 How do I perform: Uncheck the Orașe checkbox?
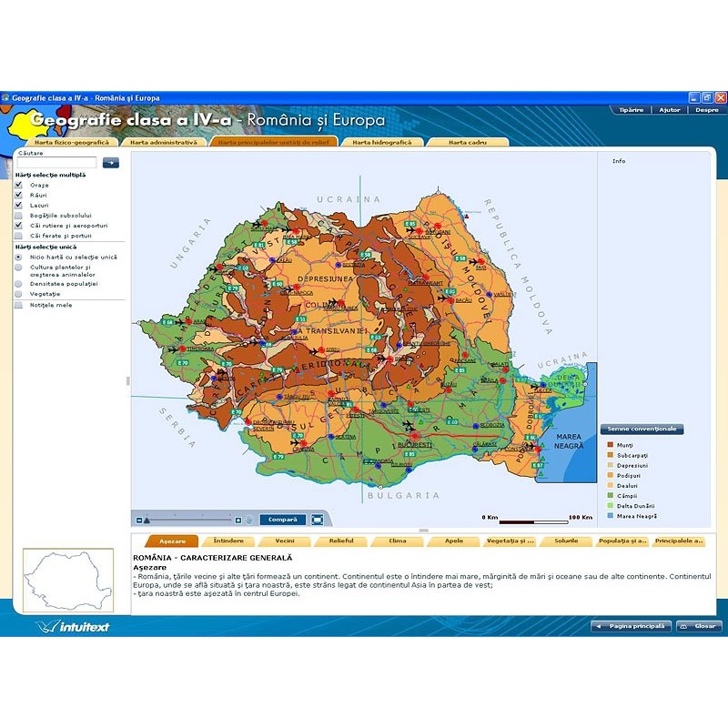(18, 185)
